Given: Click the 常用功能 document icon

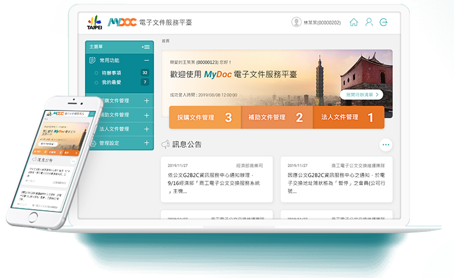Looking at the screenshot, I should (92, 60).
